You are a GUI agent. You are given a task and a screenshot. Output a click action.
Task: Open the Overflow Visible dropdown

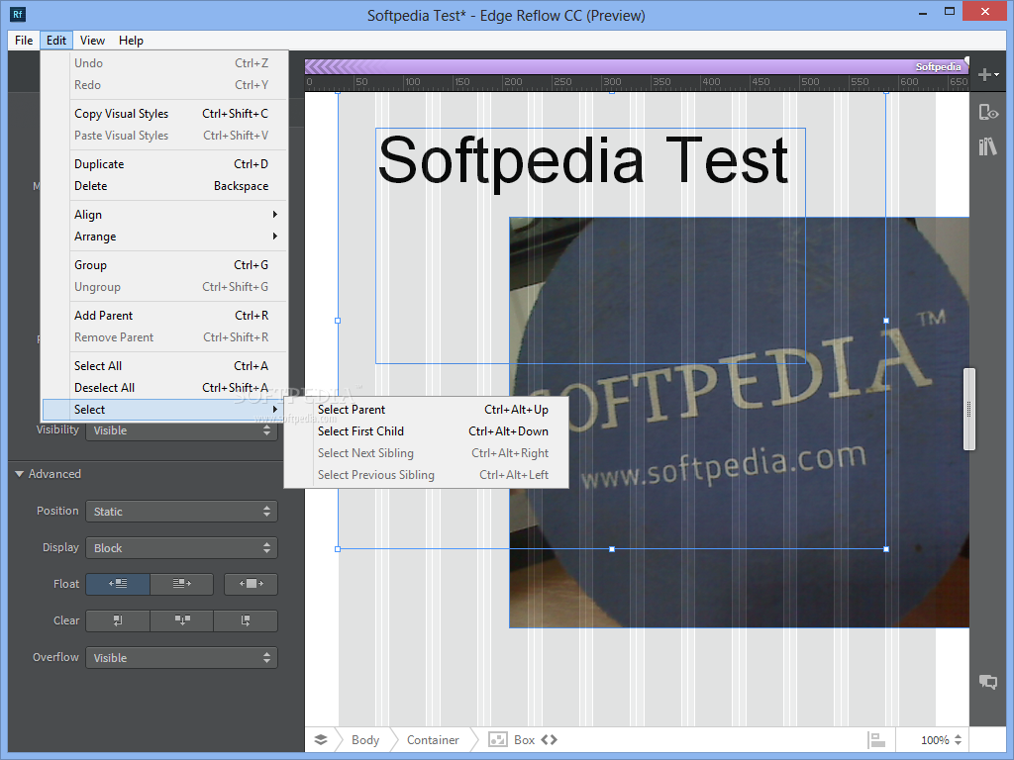pyautogui.click(x=182, y=658)
